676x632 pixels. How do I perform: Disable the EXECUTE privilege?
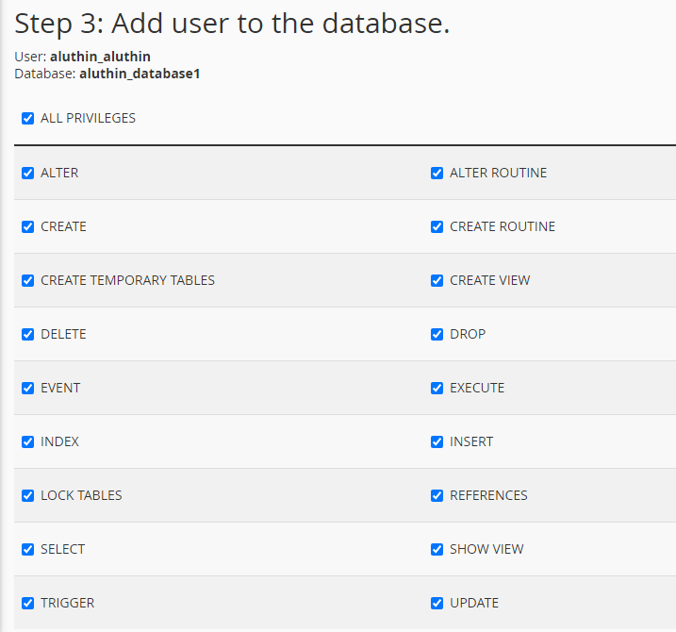(437, 389)
